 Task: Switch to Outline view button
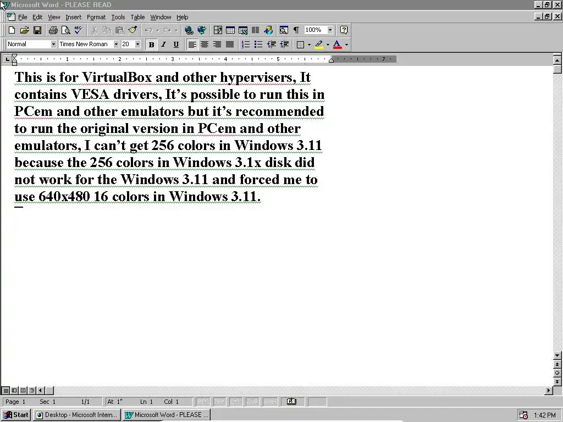(x=31, y=390)
